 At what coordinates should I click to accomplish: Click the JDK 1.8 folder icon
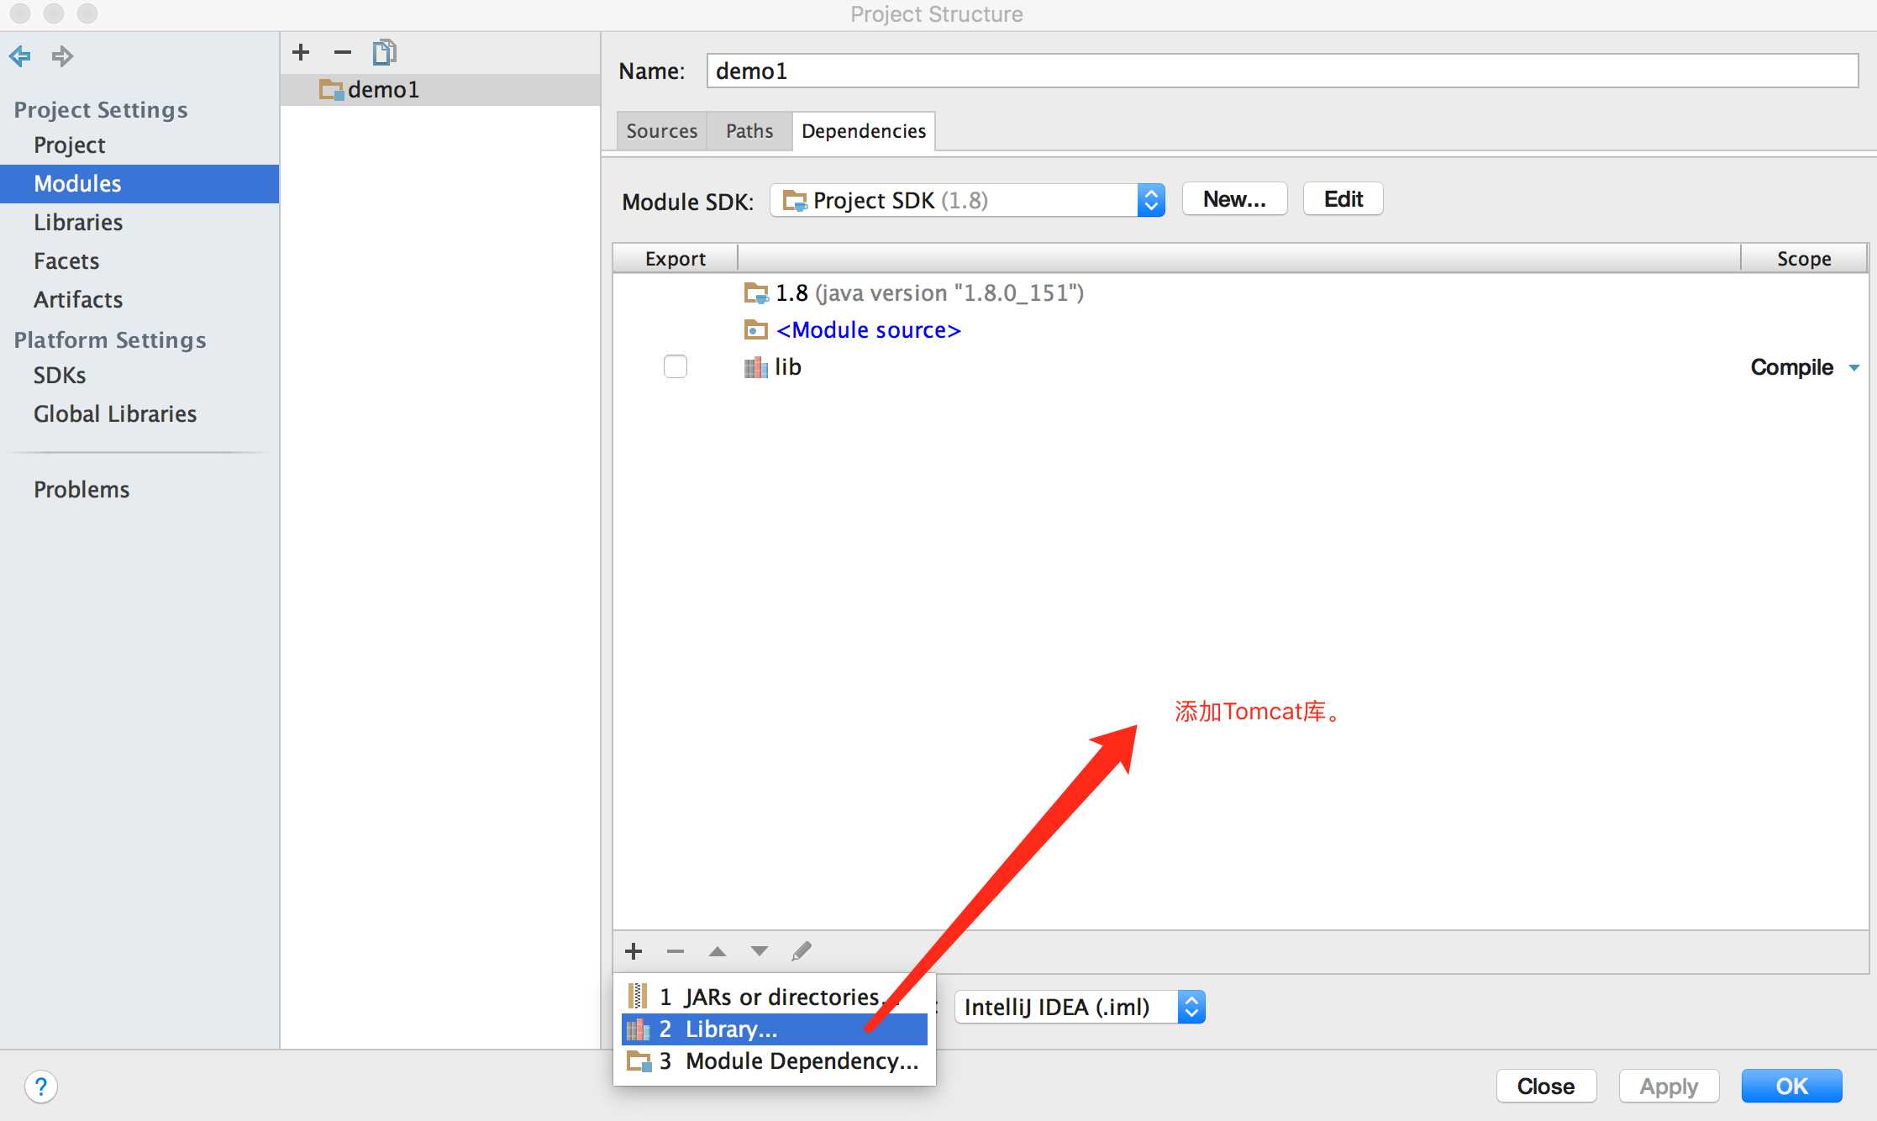[x=756, y=293]
